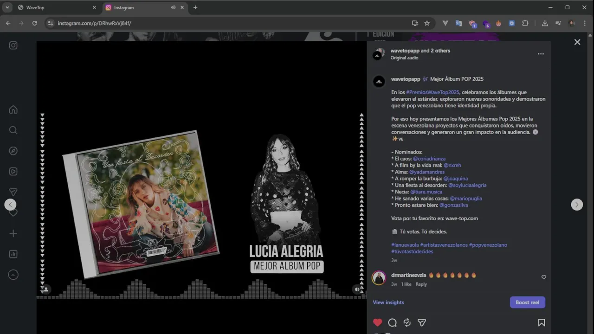Open wavetopapp caption username
The image size is (594, 334).
coord(406,79)
